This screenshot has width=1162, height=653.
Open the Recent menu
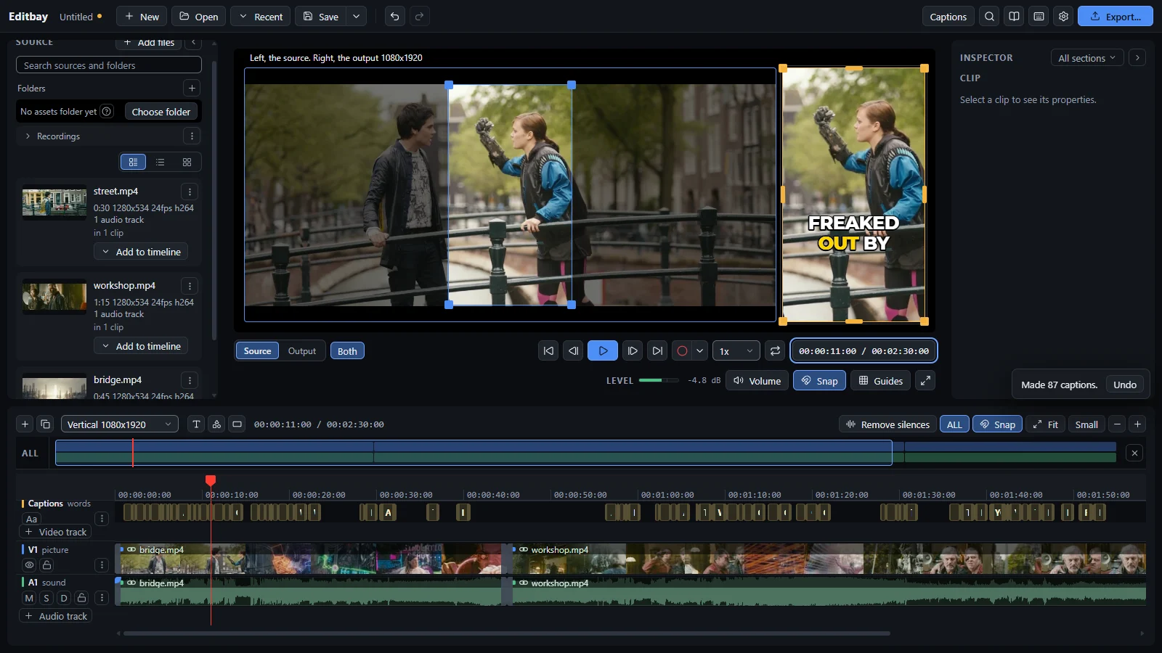(x=260, y=17)
